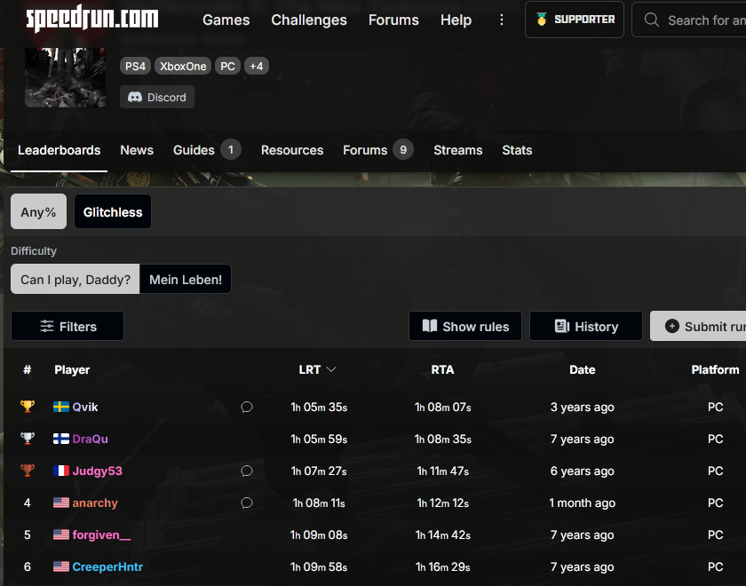Click the book icon on Show rules
Viewport: 746px width, 586px height.
click(430, 327)
